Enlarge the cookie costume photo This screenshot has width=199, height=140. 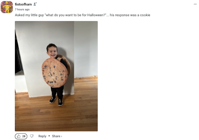(x=56, y=76)
